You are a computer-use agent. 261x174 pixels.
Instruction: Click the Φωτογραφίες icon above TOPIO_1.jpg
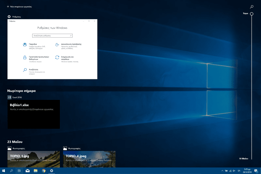click(9, 148)
